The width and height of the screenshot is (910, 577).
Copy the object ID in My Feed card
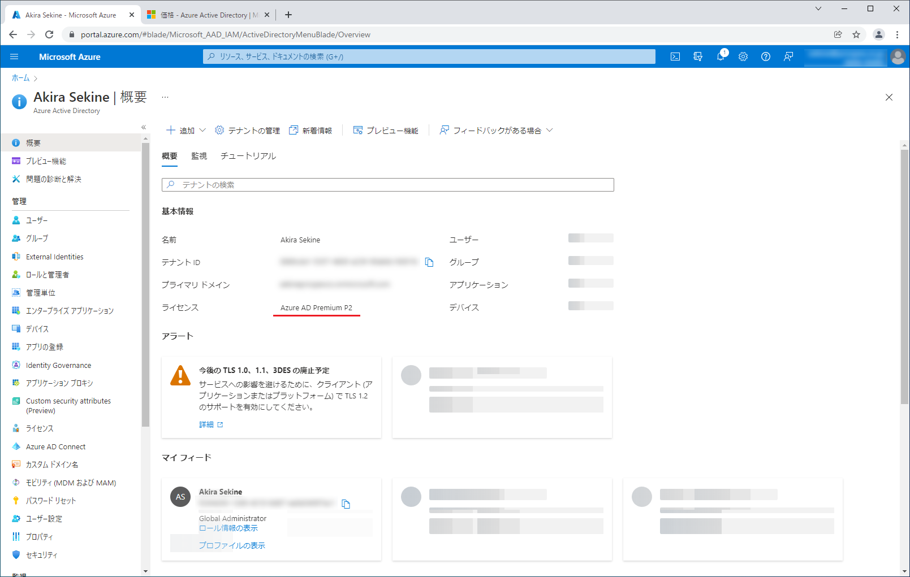tap(346, 504)
